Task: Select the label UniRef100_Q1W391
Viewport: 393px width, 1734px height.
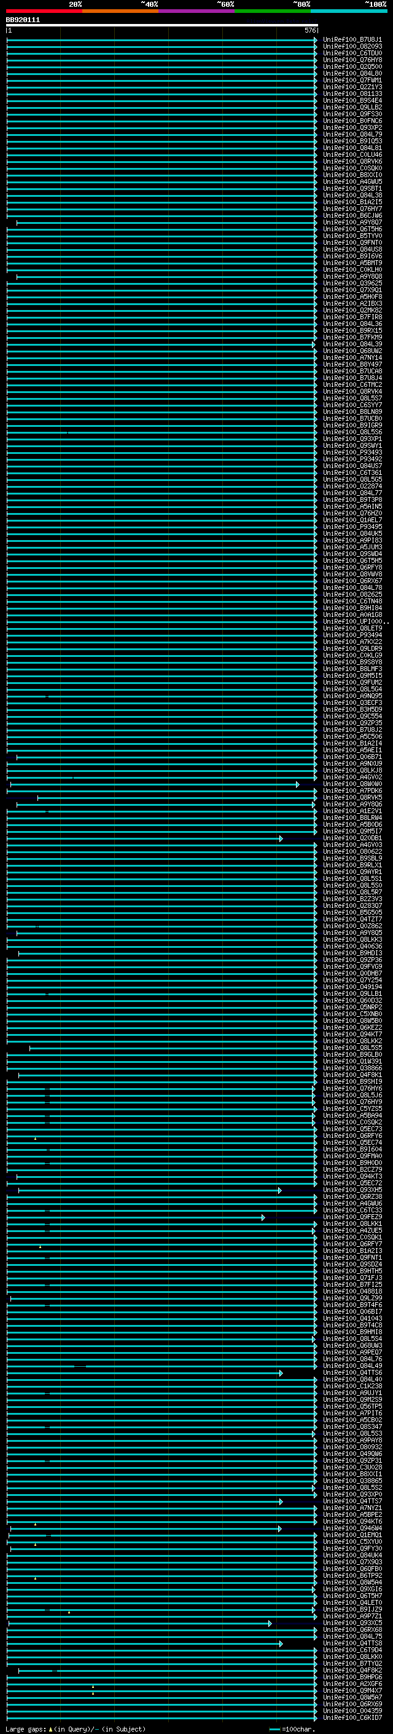Action: pos(352,1062)
